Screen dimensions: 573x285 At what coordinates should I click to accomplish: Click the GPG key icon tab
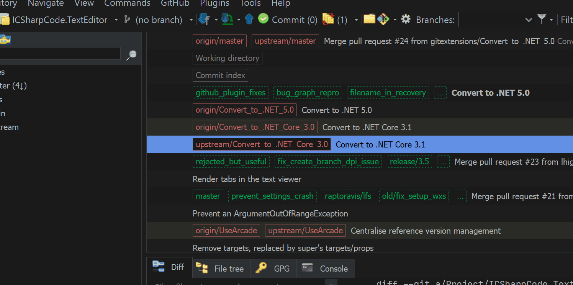(x=273, y=268)
